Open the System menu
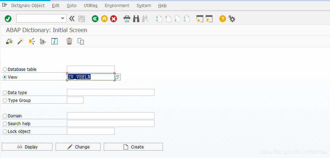The height and width of the screenshot is (158, 330). [144, 5]
